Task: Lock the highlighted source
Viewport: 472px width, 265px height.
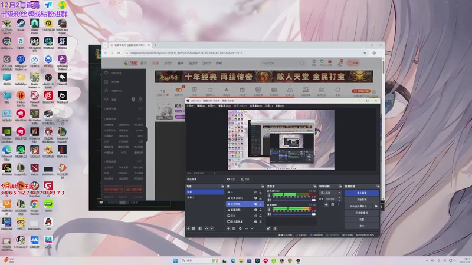Action: pyautogui.click(x=261, y=204)
